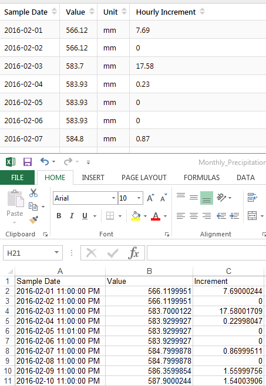Viewport: 266px width, 386px height.
Task: Confirm the formula bar entry with checkmark
Action: (x=113, y=253)
